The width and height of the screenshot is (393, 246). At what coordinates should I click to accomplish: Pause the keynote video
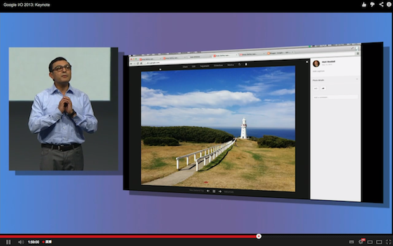coord(8,242)
